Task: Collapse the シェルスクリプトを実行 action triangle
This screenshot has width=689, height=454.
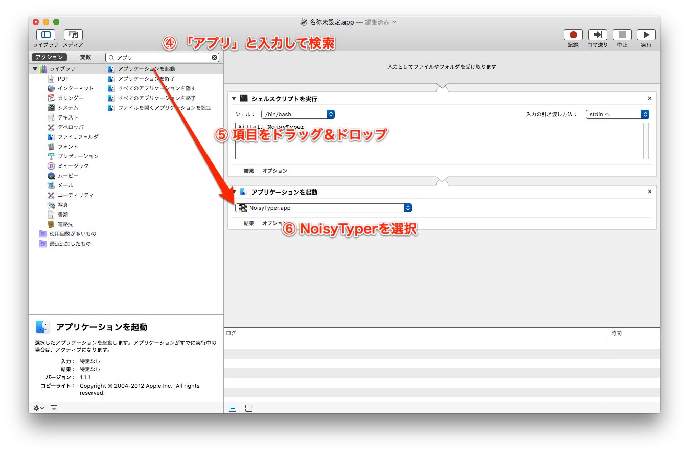Action: pos(234,98)
